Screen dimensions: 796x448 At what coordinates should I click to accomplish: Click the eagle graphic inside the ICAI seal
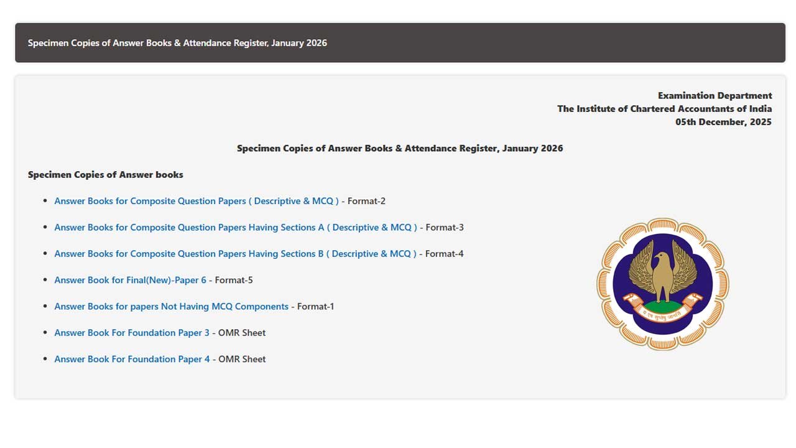click(662, 274)
